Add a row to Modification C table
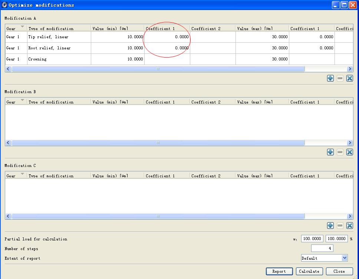This screenshot has height=279, width=359. [x=330, y=226]
